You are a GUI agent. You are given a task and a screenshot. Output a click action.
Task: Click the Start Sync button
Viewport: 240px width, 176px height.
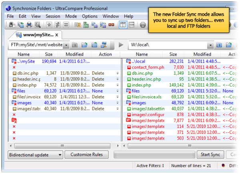210,154
